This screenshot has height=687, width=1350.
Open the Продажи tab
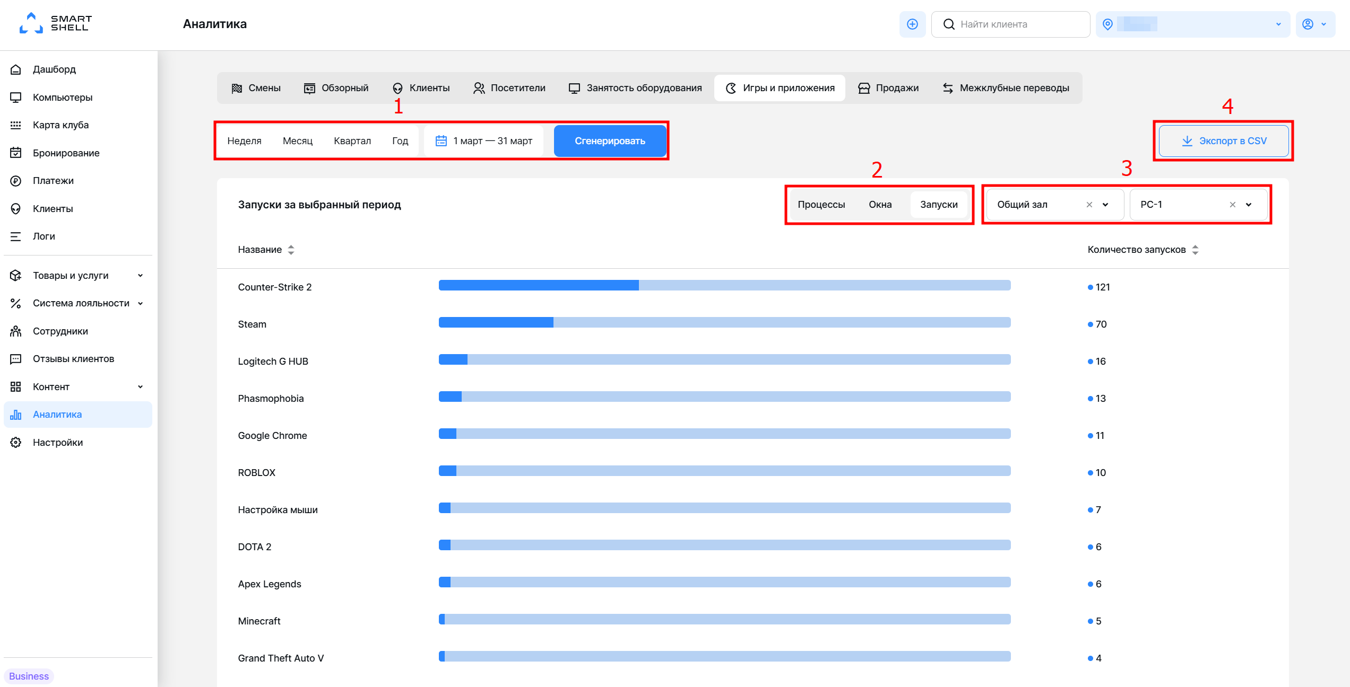pos(888,88)
